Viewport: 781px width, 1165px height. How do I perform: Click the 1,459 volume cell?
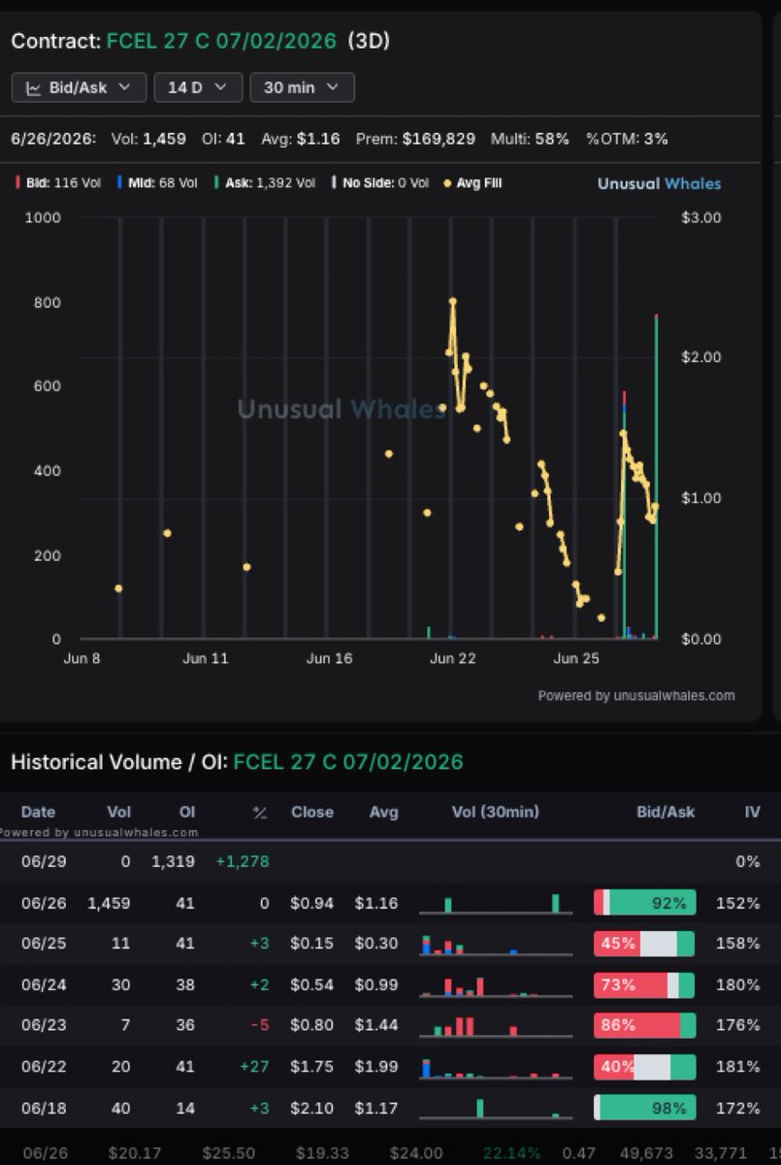pyautogui.click(x=109, y=903)
